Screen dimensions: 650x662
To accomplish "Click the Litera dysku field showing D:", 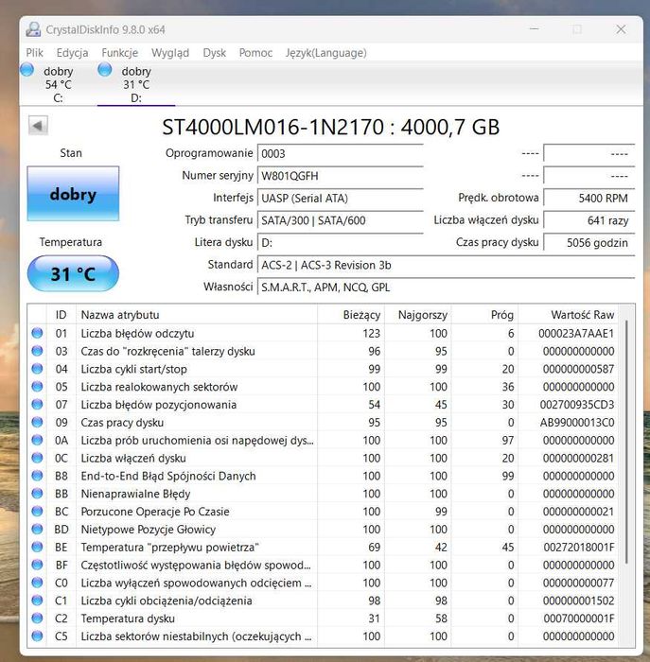I will tap(341, 243).
